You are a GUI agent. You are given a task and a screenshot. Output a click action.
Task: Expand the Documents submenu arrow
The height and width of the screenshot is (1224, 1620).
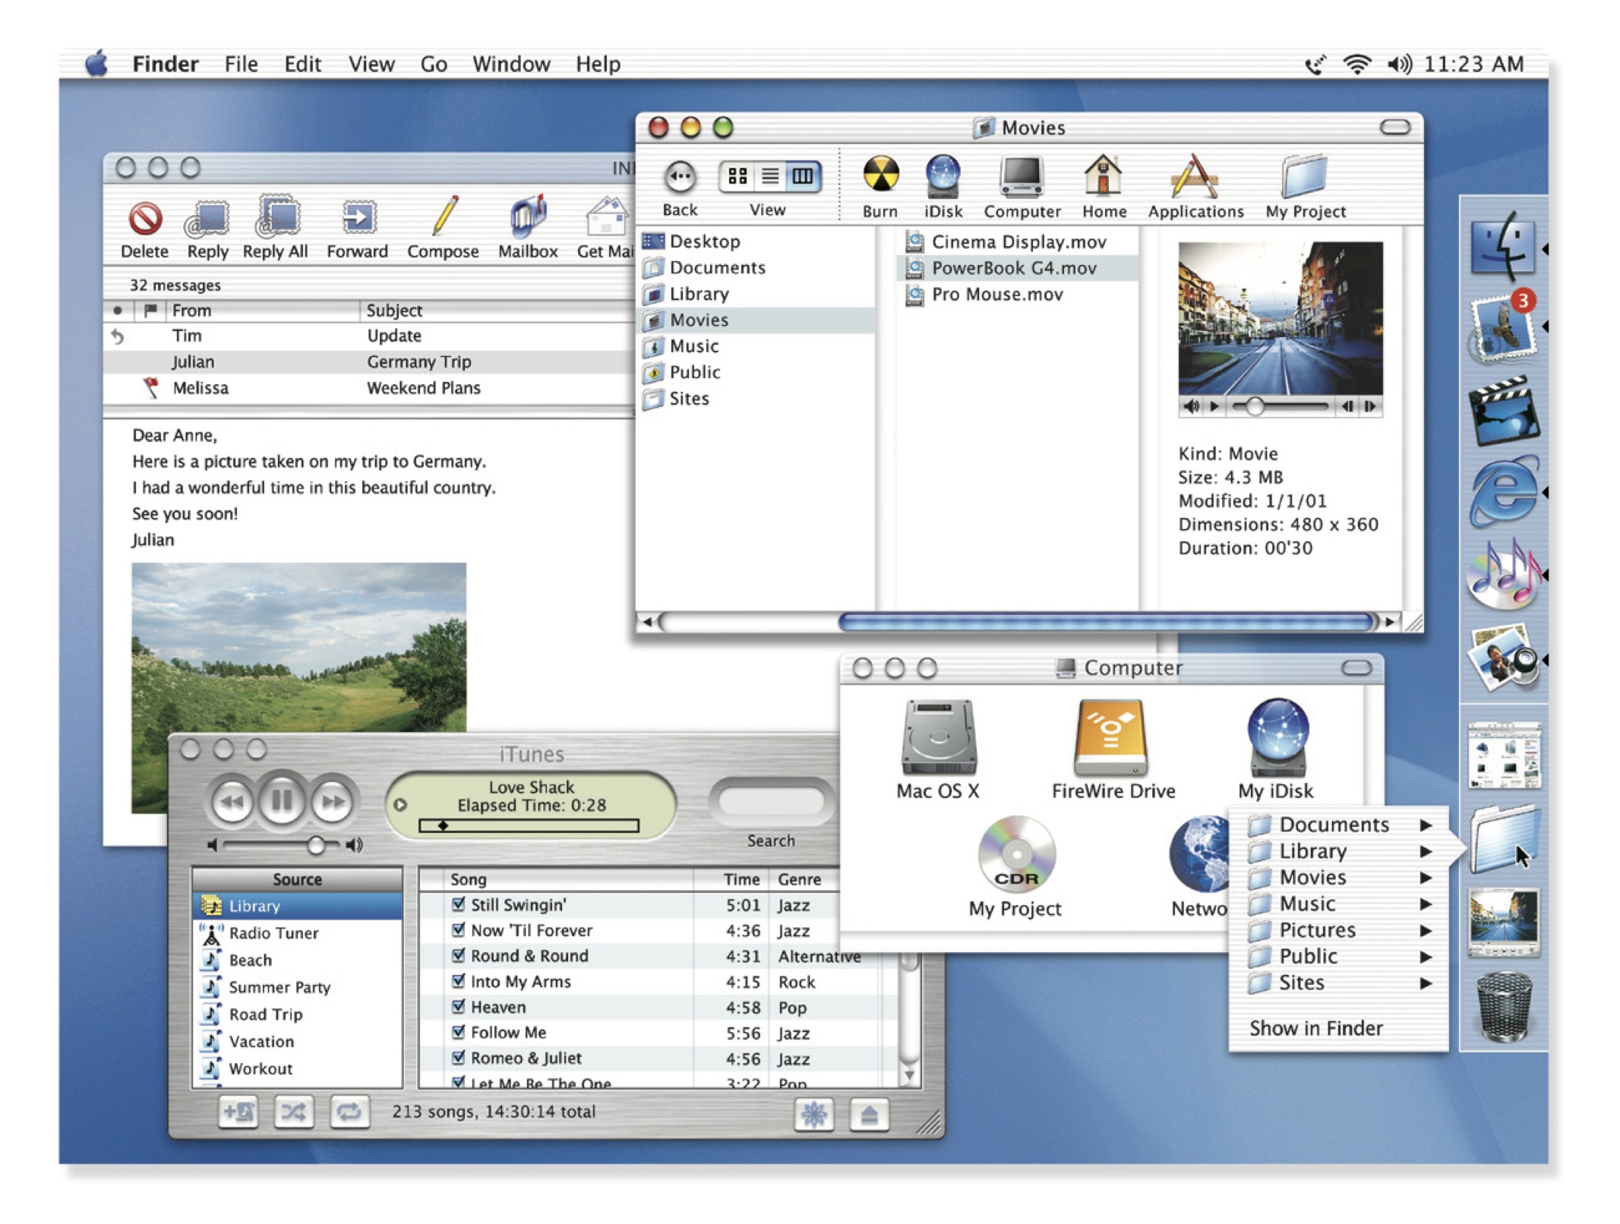(x=1426, y=825)
